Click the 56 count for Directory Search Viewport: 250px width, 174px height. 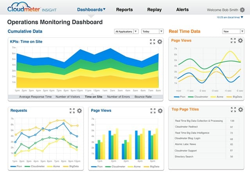click(x=232, y=157)
